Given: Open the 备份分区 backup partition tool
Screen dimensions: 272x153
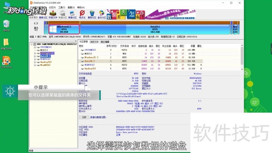Looking at the screenshot, I should pyautogui.click(x=102, y=15).
